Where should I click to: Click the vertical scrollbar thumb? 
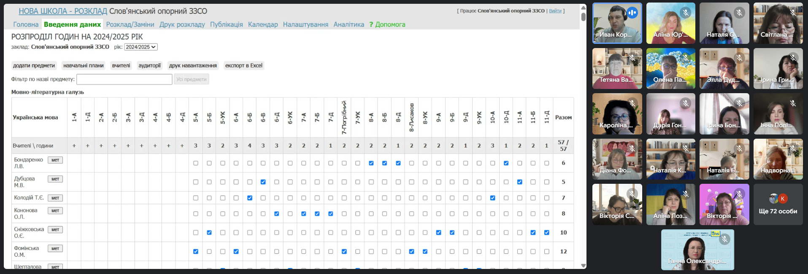[x=584, y=17]
